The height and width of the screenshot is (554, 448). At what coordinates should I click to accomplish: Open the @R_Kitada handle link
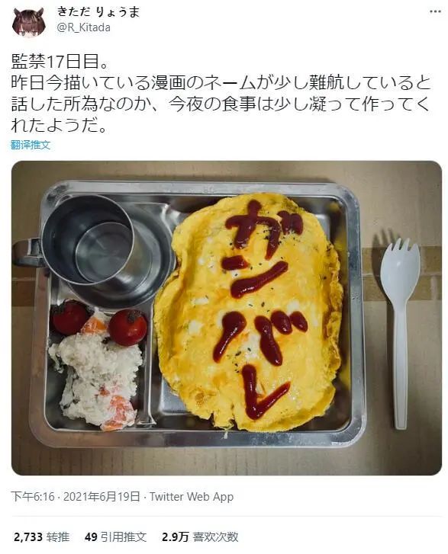click(x=83, y=27)
